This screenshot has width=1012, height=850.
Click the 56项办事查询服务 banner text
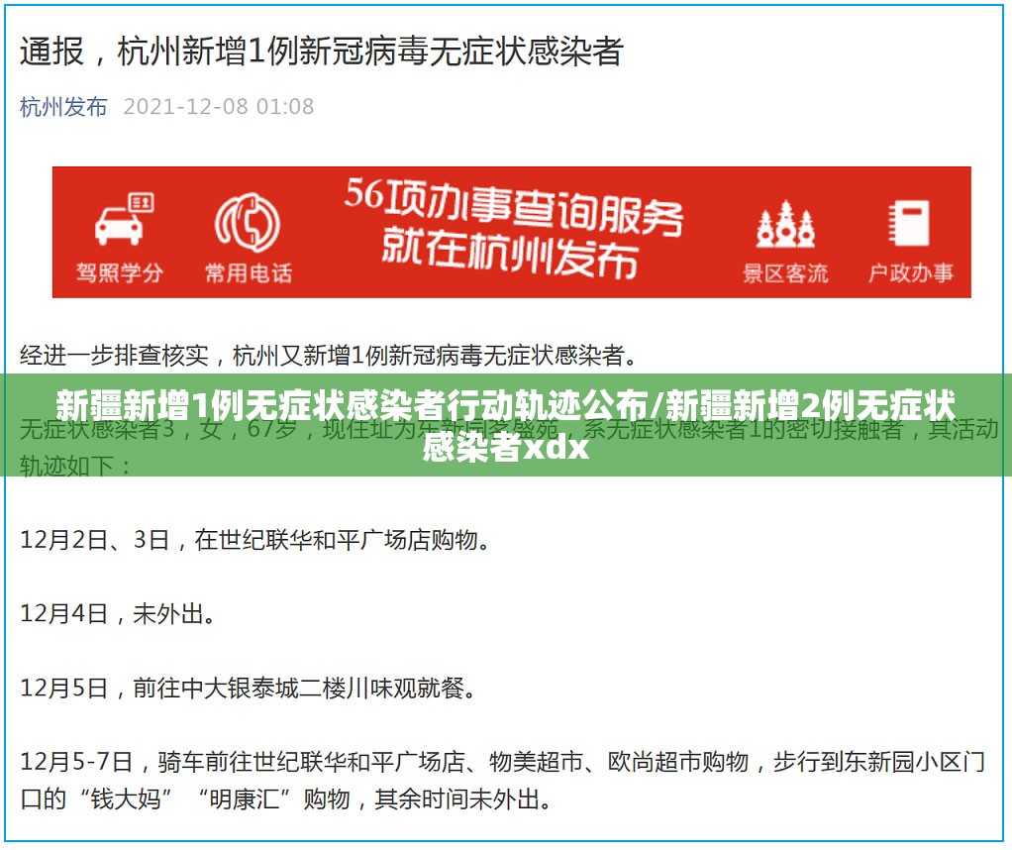(514, 206)
